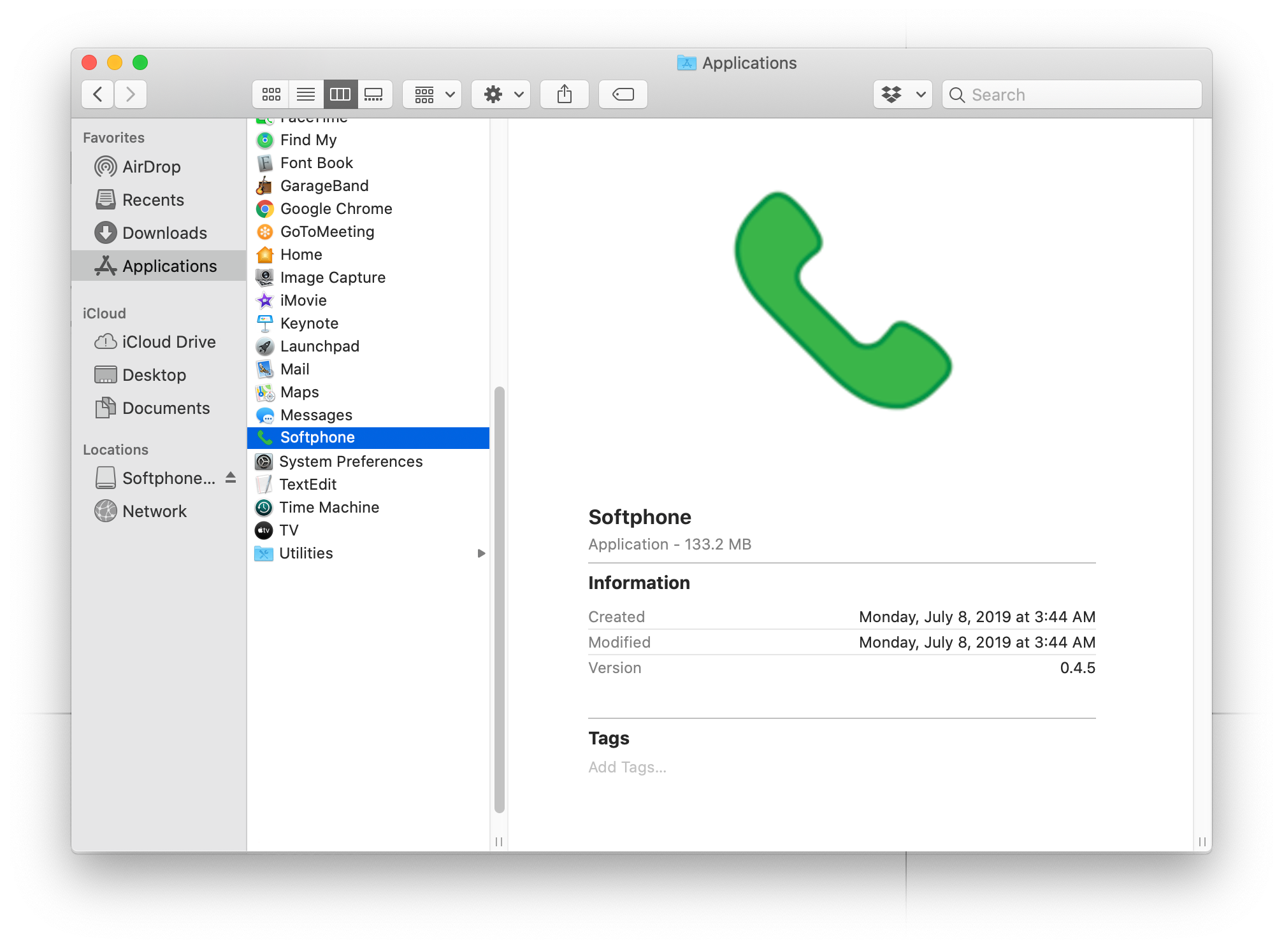Select Network under Locations

154,511
